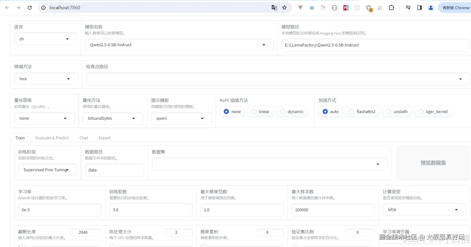
Task: Open the gray V-shaped extension
Action: (x=300, y=8)
